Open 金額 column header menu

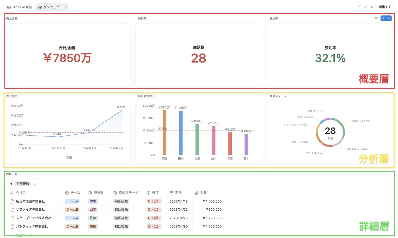pos(201,193)
